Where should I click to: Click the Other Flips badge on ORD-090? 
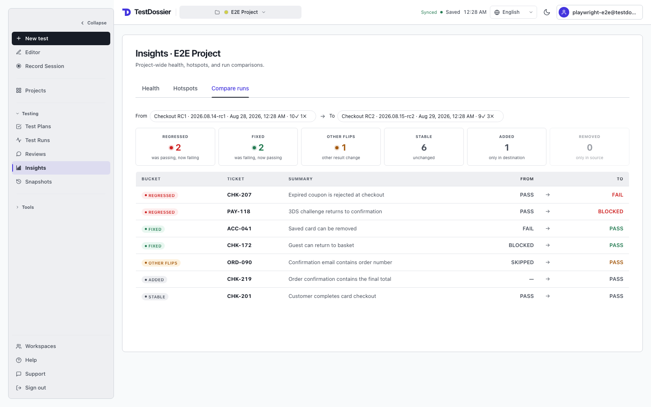pyautogui.click(x=161, y=263)
